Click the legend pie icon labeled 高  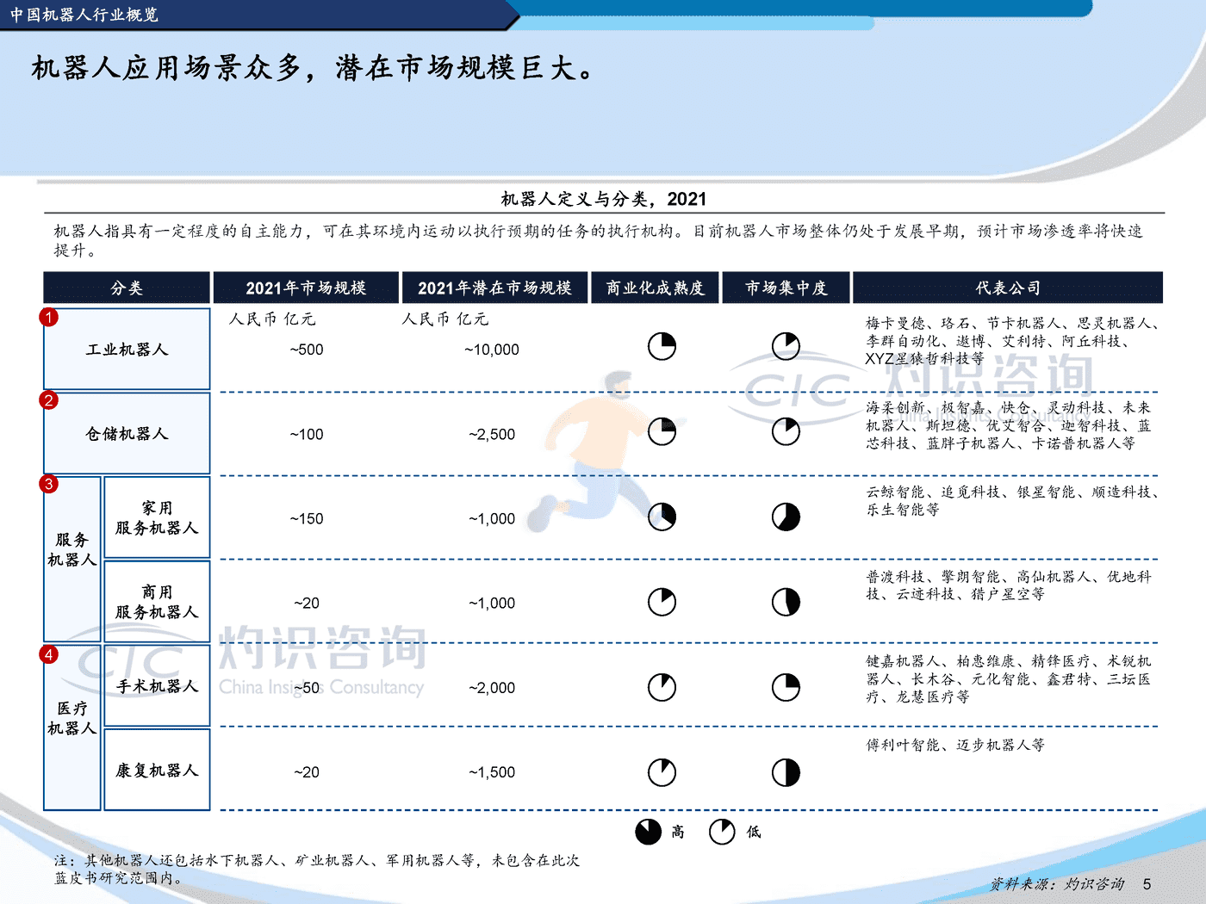coord(648,832)
